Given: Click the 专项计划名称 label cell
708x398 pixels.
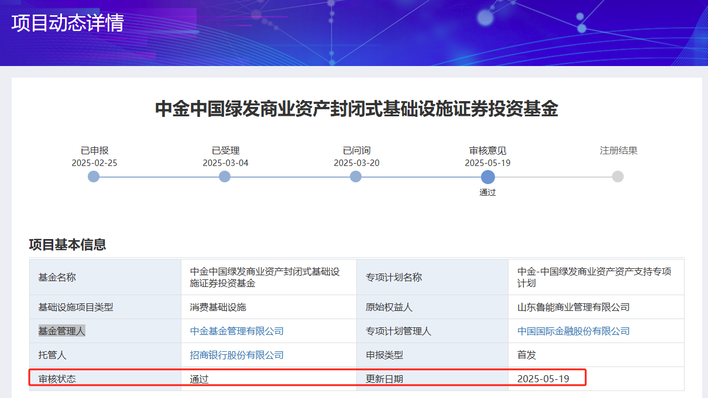Looking at the screenshot, I should coord(432,277).
